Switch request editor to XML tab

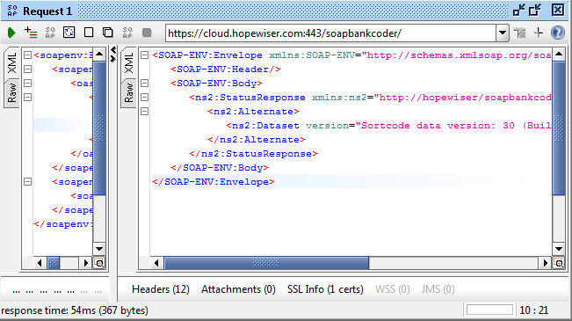coord(11,62)
